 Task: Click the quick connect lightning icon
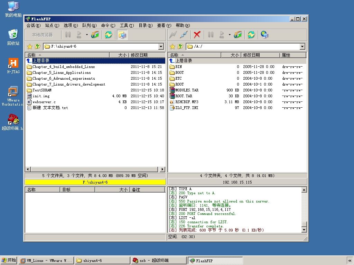tap(173, 35)
